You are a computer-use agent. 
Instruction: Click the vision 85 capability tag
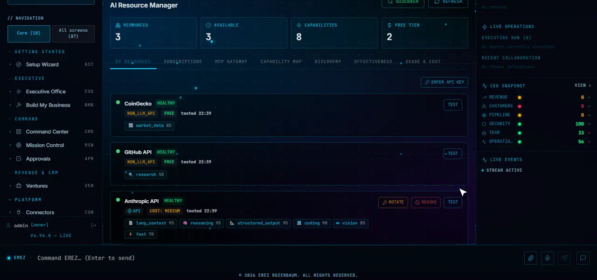click(350, 223)
